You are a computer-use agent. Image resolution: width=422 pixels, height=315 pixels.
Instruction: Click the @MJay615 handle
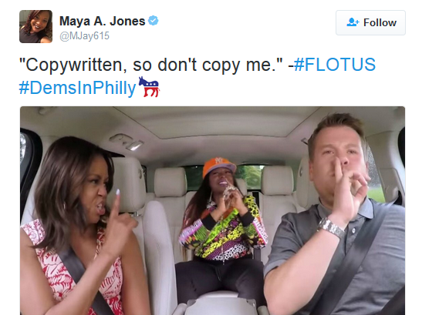tap(84, 35)
